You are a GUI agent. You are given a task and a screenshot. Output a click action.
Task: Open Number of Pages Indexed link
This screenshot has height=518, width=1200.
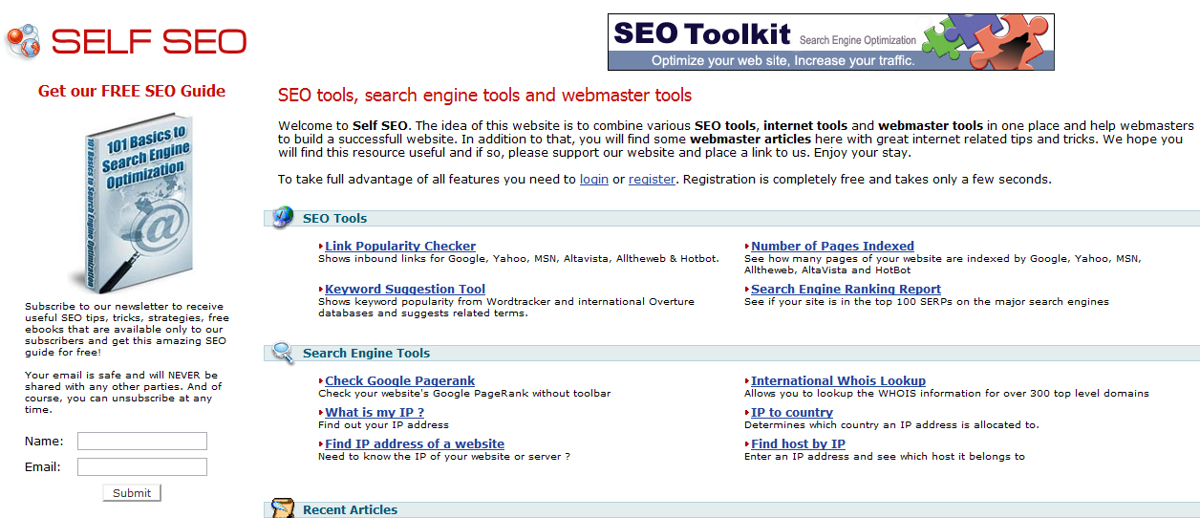pyautogui.click(x=831, y=247)
